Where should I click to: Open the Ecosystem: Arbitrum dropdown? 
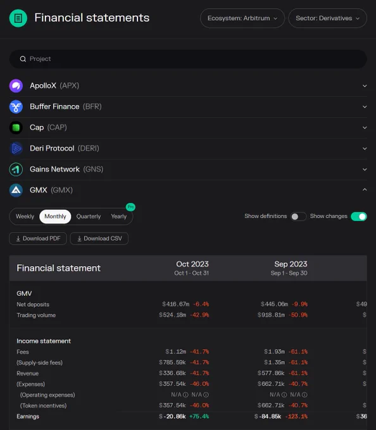(242, 18)
